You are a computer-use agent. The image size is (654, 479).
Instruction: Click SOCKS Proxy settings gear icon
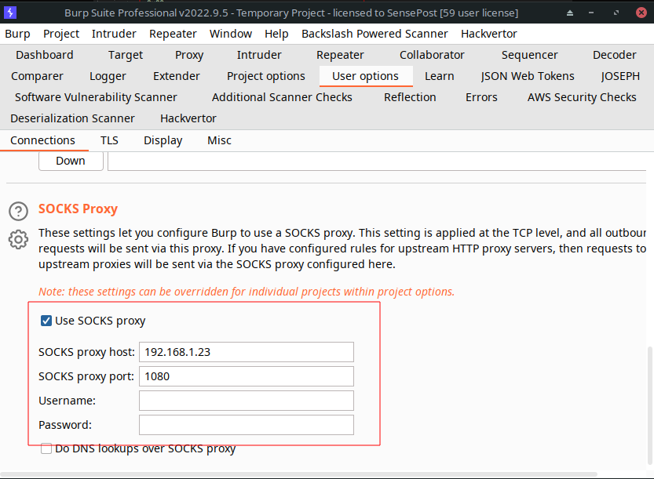point(18,239)
